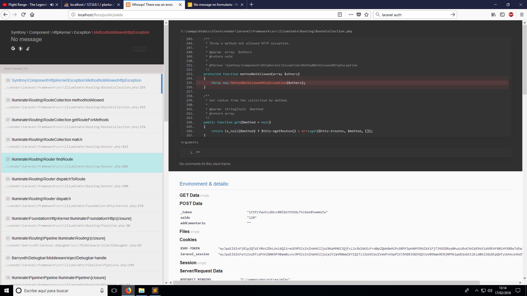Show site information for localhost

pyautogui.click(x=73, y=15)
